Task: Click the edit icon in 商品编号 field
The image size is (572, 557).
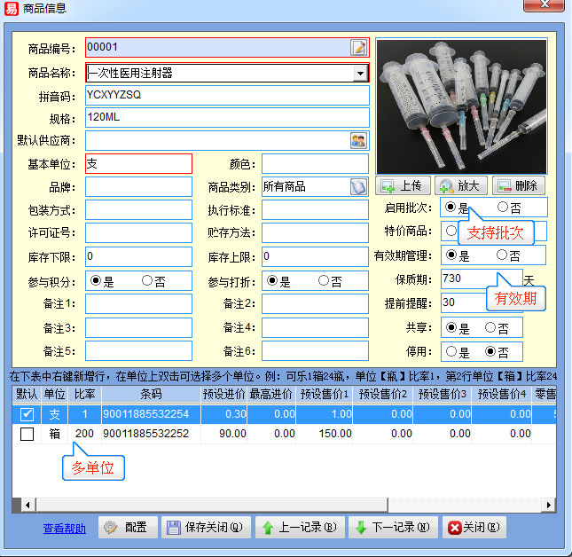Action: click(x=358, y=48)
